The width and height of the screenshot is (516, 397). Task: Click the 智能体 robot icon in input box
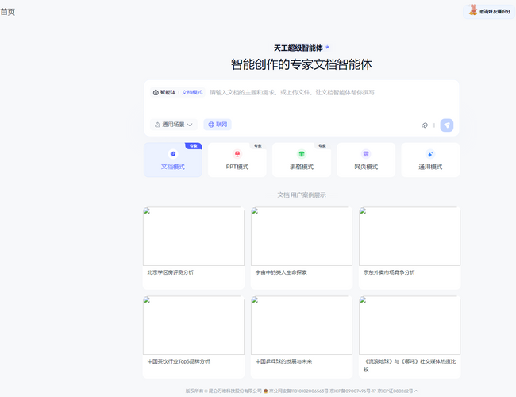[156, 93]
